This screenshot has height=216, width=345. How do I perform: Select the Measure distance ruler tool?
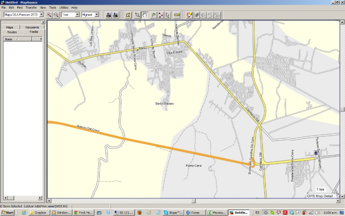(x=177, y=15)
